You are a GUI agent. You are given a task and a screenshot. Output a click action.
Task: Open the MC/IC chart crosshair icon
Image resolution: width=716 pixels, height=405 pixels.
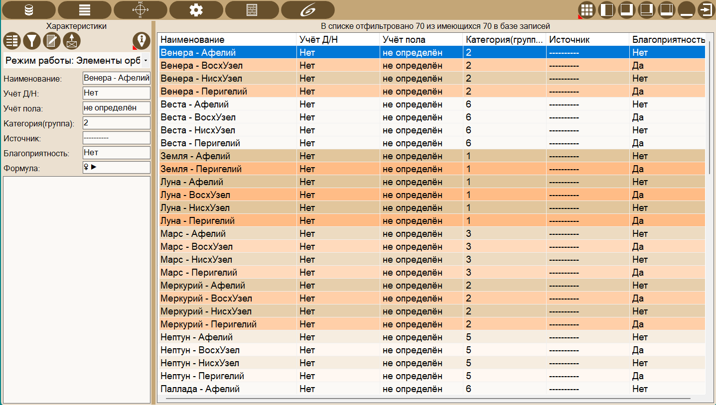(x=140, y=10)
